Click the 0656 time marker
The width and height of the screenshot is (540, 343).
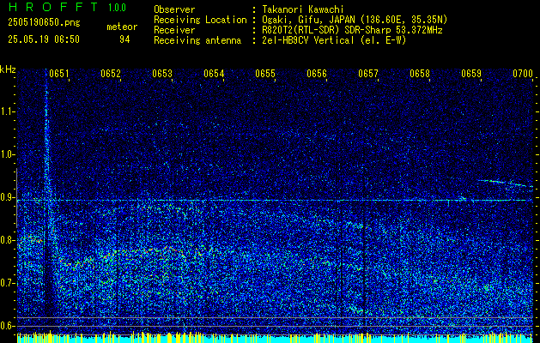click(x=317, y=74)
